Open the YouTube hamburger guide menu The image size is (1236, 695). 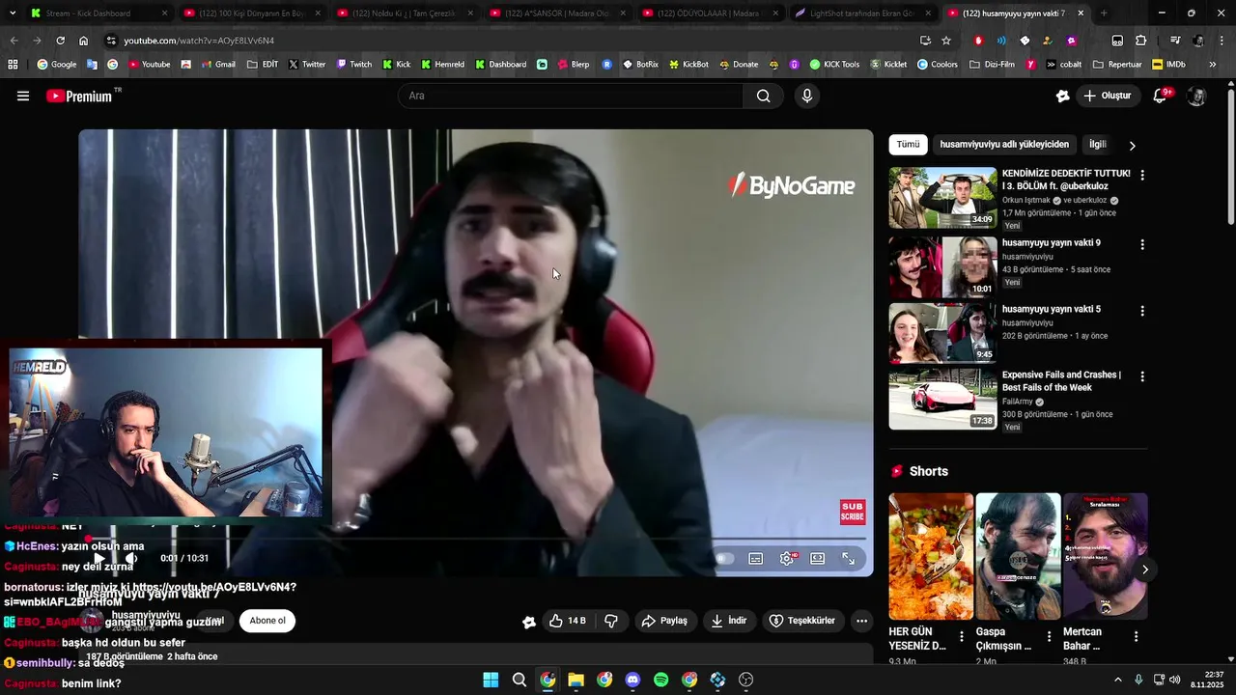pos(23,96)
